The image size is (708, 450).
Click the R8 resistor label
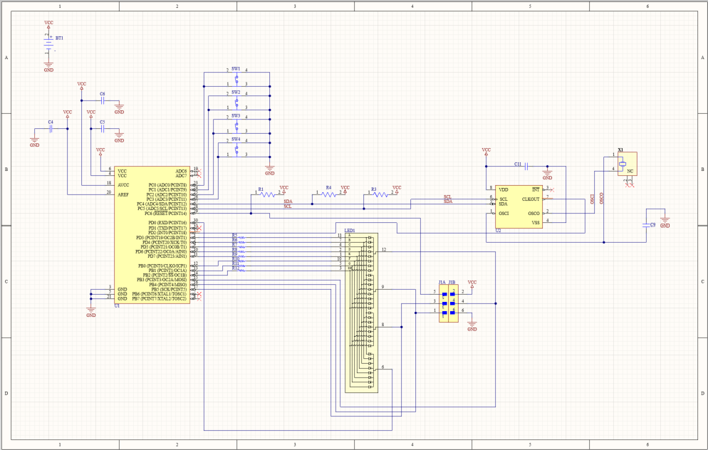pyautogui.click(x=234, y=249)
